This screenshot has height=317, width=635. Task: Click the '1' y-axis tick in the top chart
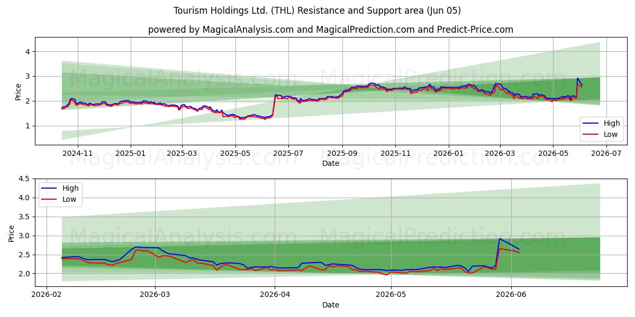click(x=29, y=126)
